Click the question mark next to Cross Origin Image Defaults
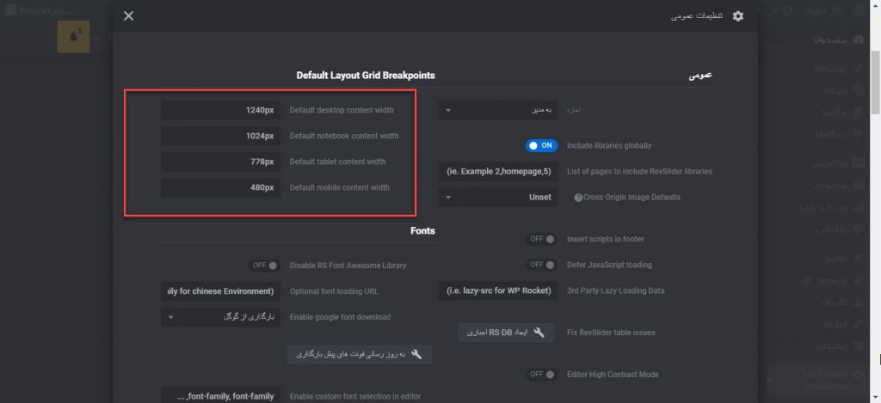Image resolution: width=881 pixels, height=403 pixels. tap(578, 198)
